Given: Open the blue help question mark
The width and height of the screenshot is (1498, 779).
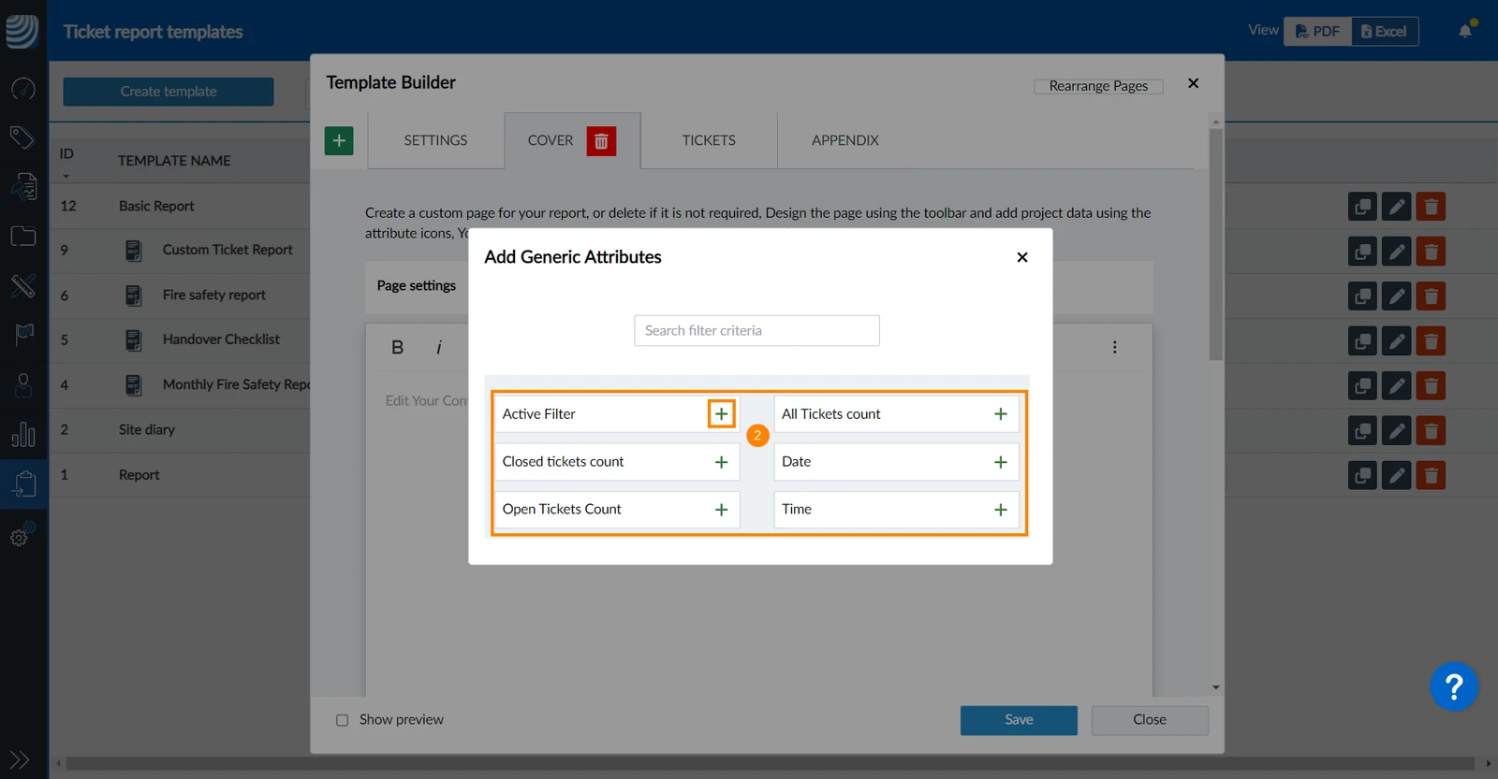Looking at the screenshot, I should [x=1454, y=687].
